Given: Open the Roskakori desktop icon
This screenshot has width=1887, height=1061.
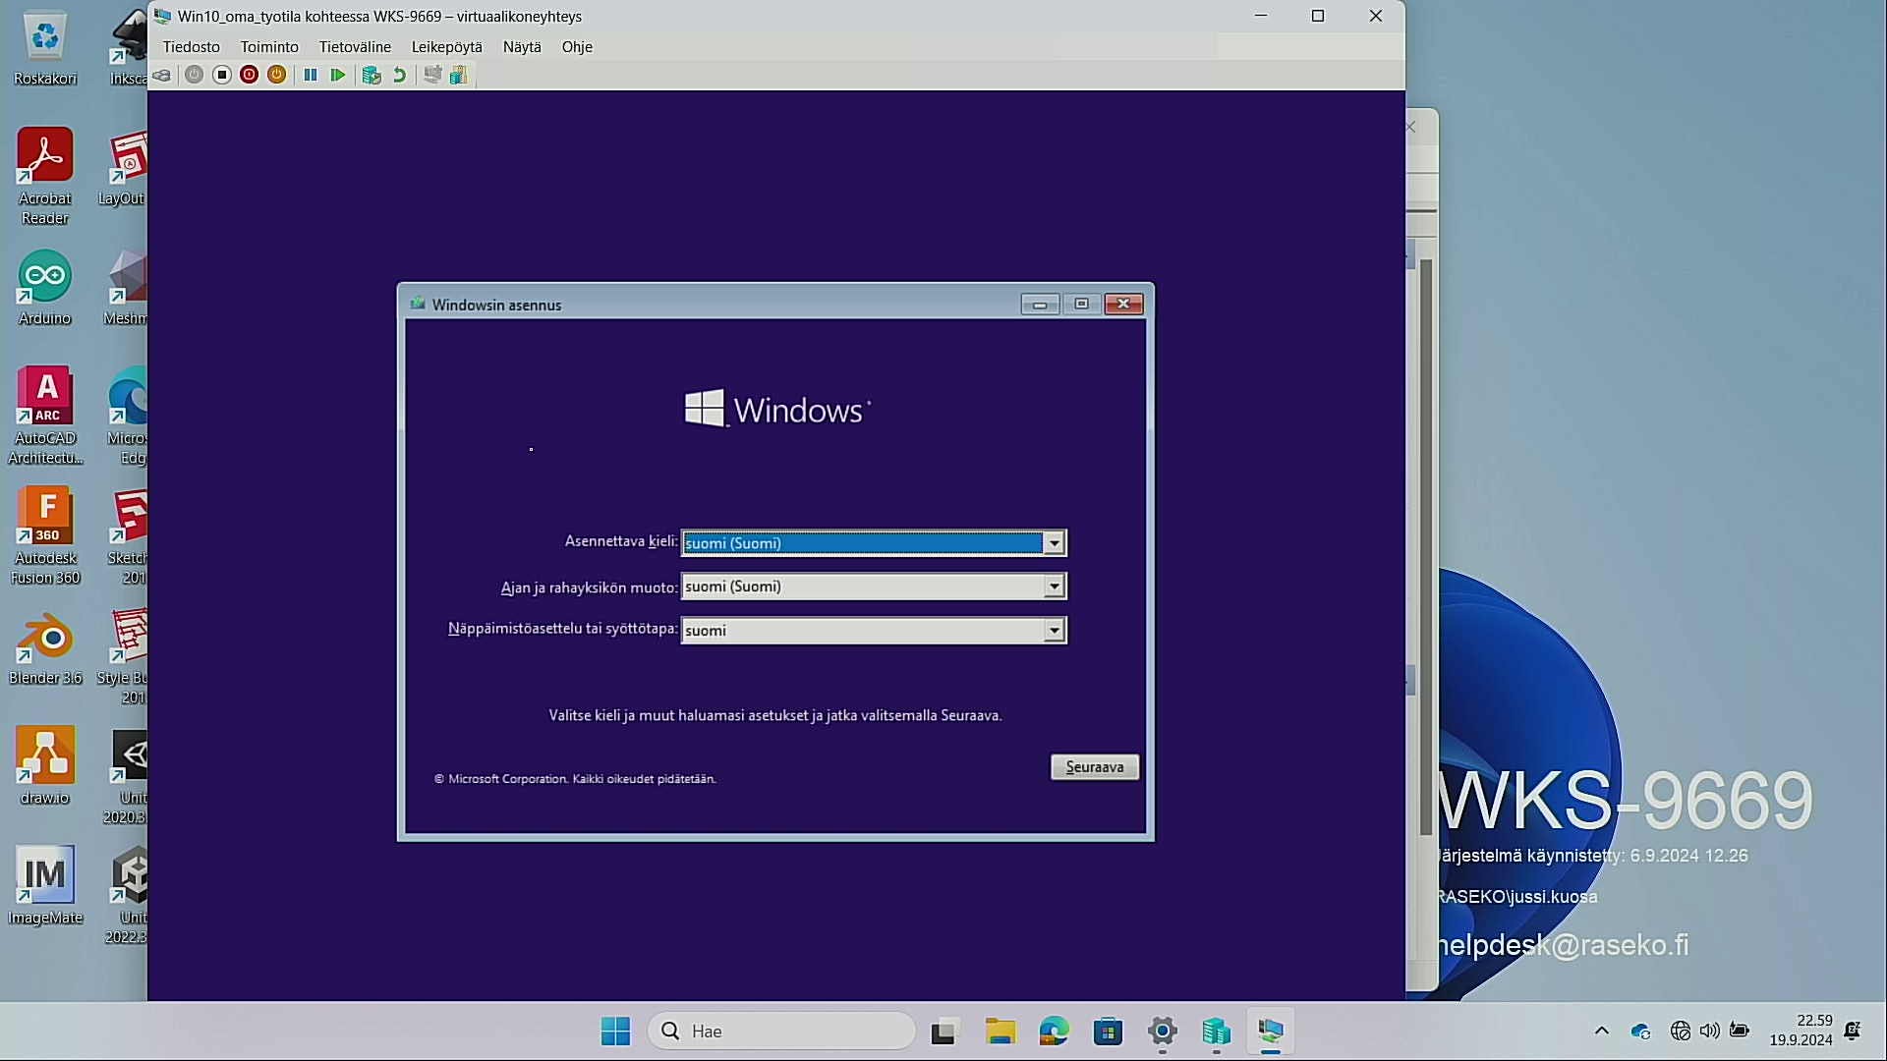Looking at the screenshot, I should point(45,49).
